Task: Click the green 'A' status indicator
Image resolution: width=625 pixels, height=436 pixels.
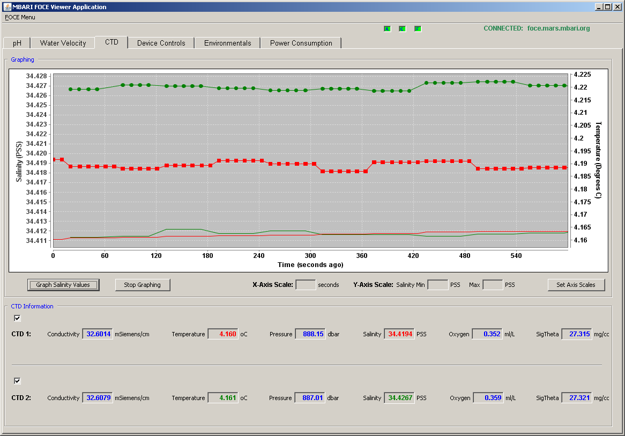Action: click(x=387, y=29)
